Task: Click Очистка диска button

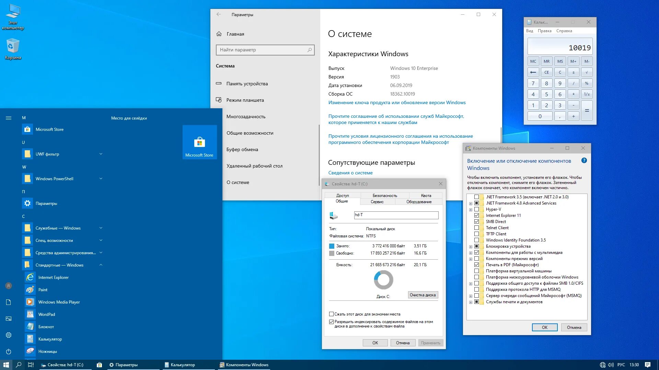Action: pos(423,295)
